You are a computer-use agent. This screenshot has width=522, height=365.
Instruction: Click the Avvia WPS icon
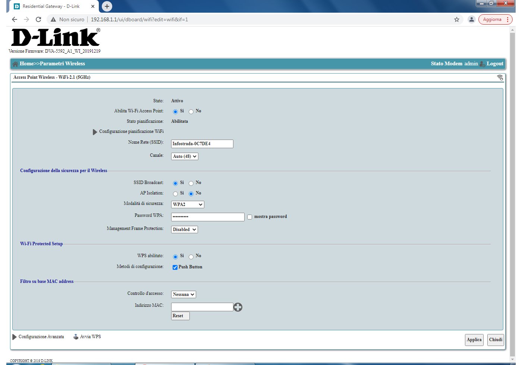pyautogui.click(x=76, y=337)
